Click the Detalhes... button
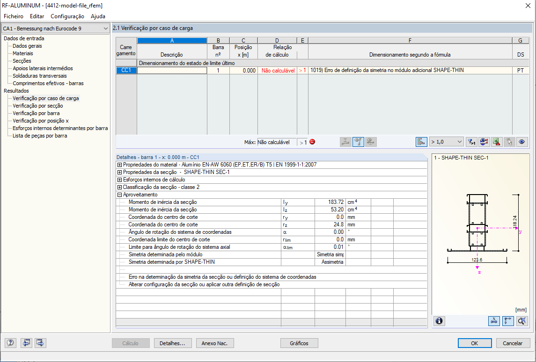Image resolution: width=536 pixels, height=362 pixels. pyautogui.click(x=173, y=343)
